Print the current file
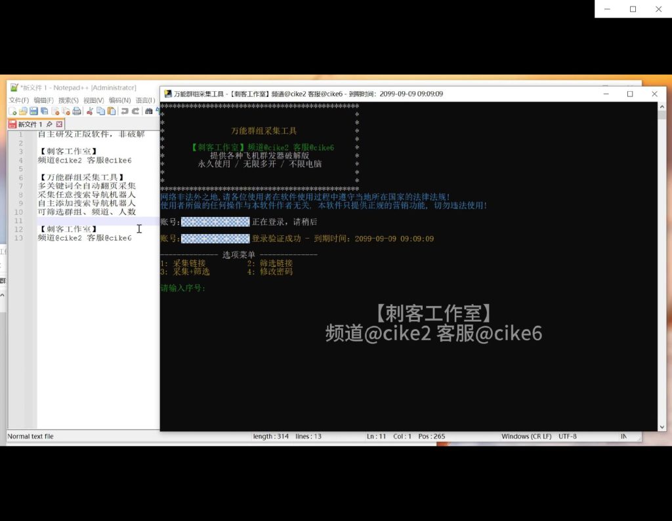This screenshot has width=672, height=521. [x=77, y=110]
